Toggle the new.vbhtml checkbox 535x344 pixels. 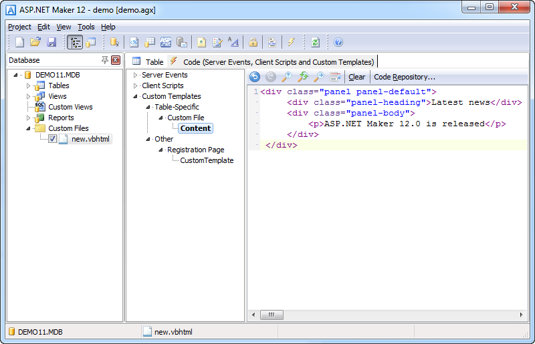[x=52, y=139]
